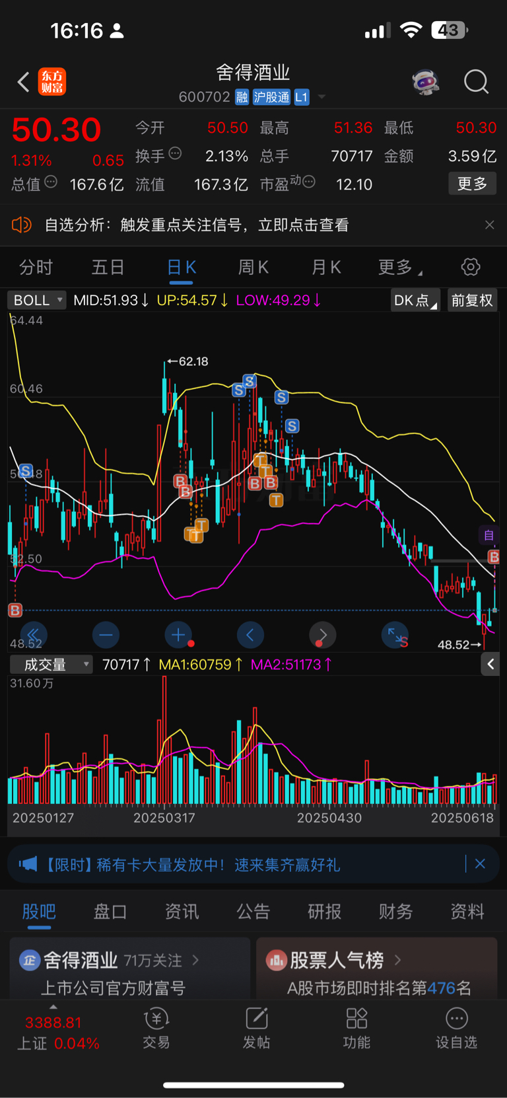Move chart left with left arrow

click(250, 635)
